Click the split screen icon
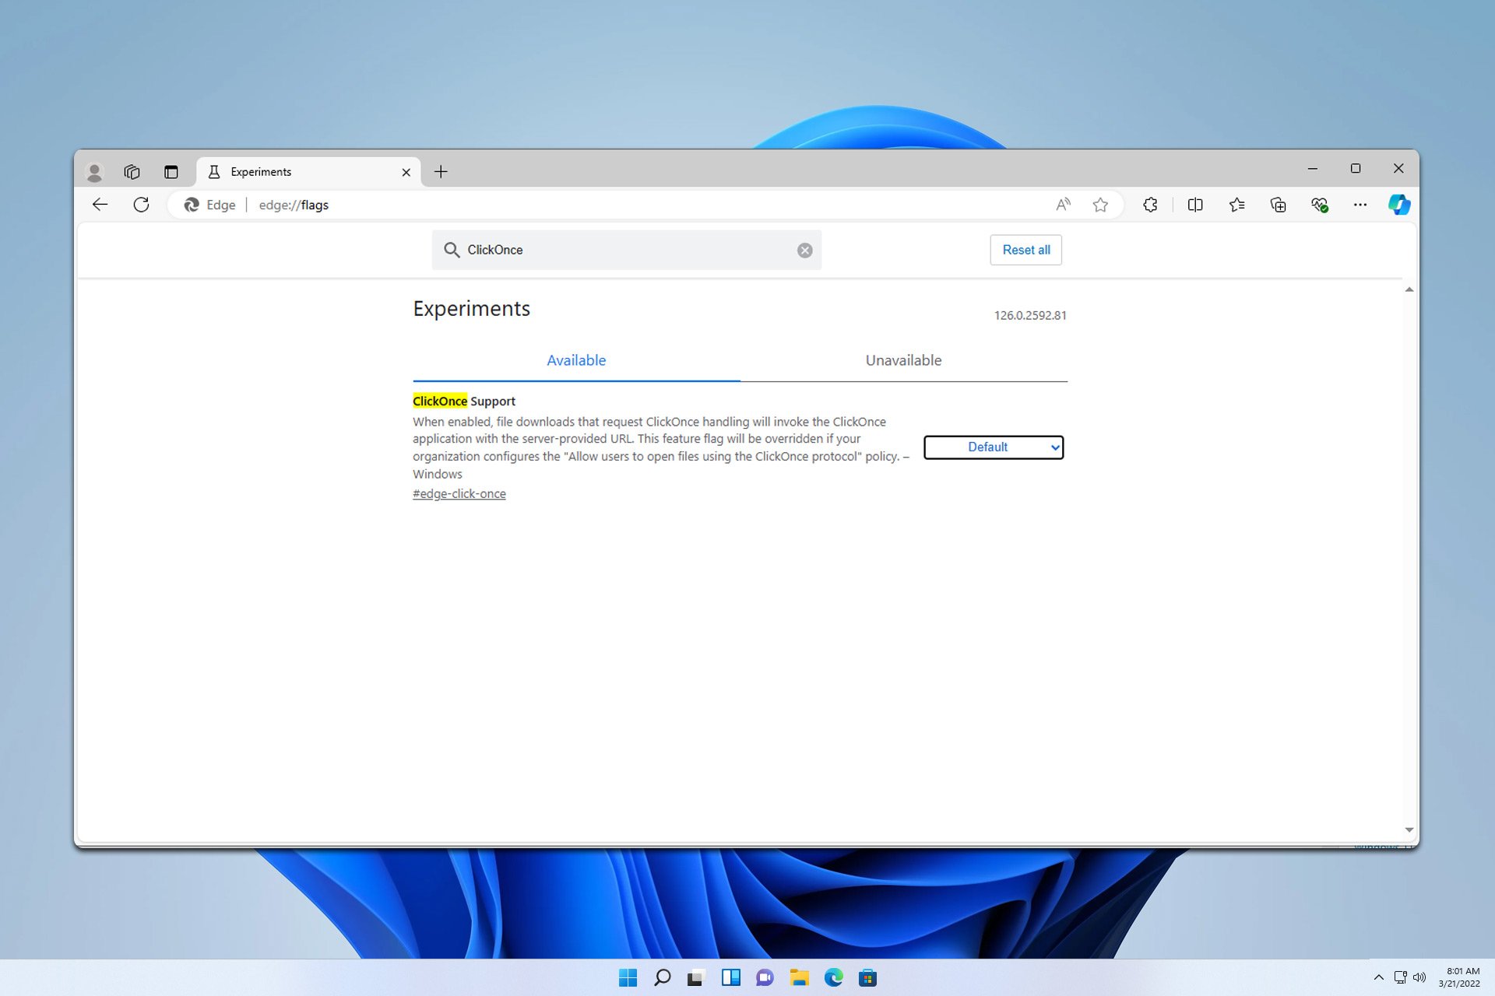 pyautogui.click(x=1194, y=205)
